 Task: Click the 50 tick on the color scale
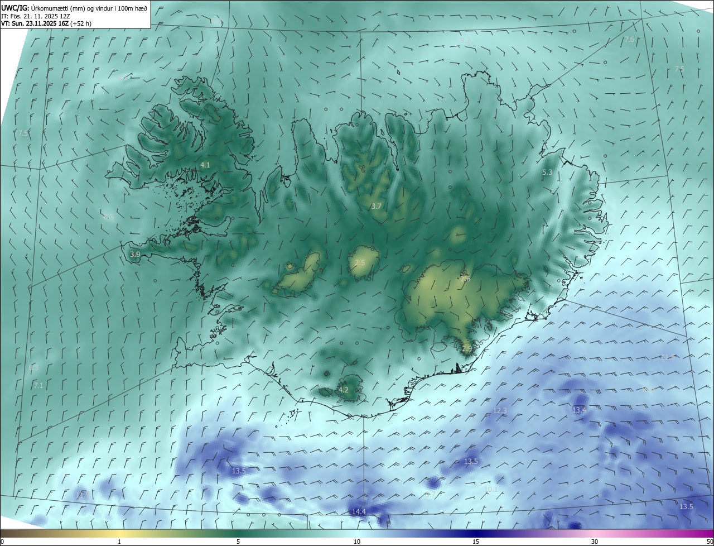pos(710,542)
